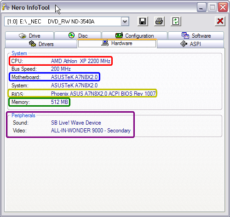Open the Drivers tab

(x=41, y=44)
